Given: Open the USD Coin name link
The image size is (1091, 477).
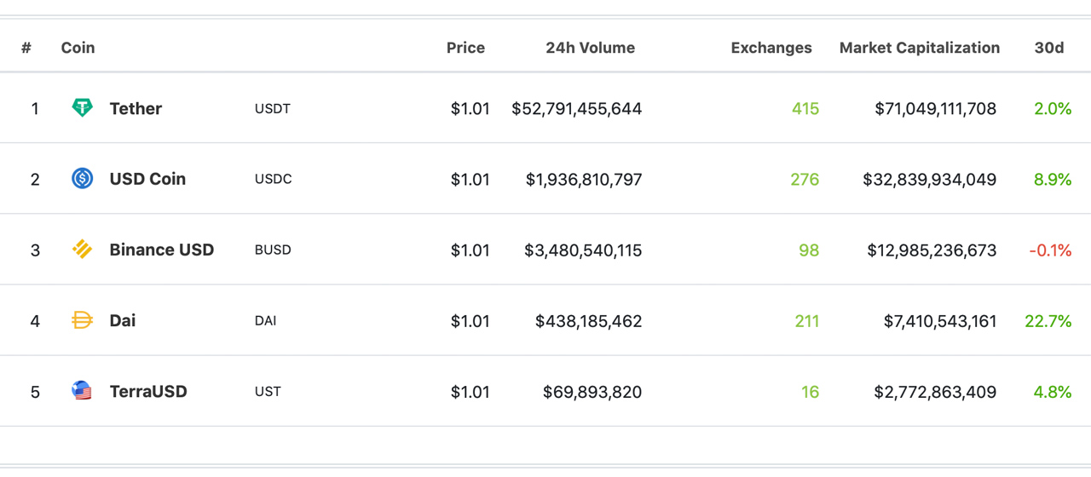Looking at the screenshot, I should click(x=147, y=179).
